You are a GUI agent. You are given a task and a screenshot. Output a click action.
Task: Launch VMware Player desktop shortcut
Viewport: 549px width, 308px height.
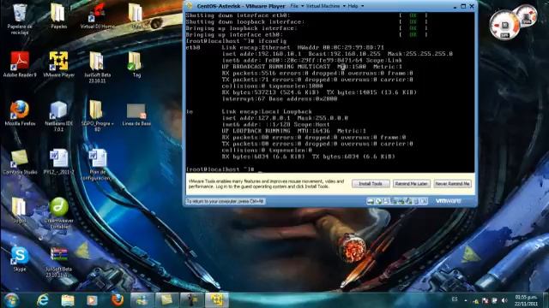tap(58, 64)
